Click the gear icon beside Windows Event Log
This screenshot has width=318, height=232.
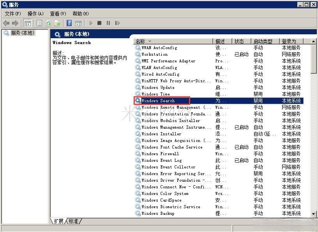138,160
